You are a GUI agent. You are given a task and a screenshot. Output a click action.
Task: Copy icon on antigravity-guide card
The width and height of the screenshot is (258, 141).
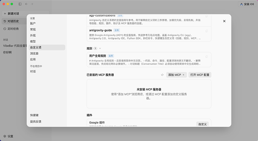pos(207,31)
